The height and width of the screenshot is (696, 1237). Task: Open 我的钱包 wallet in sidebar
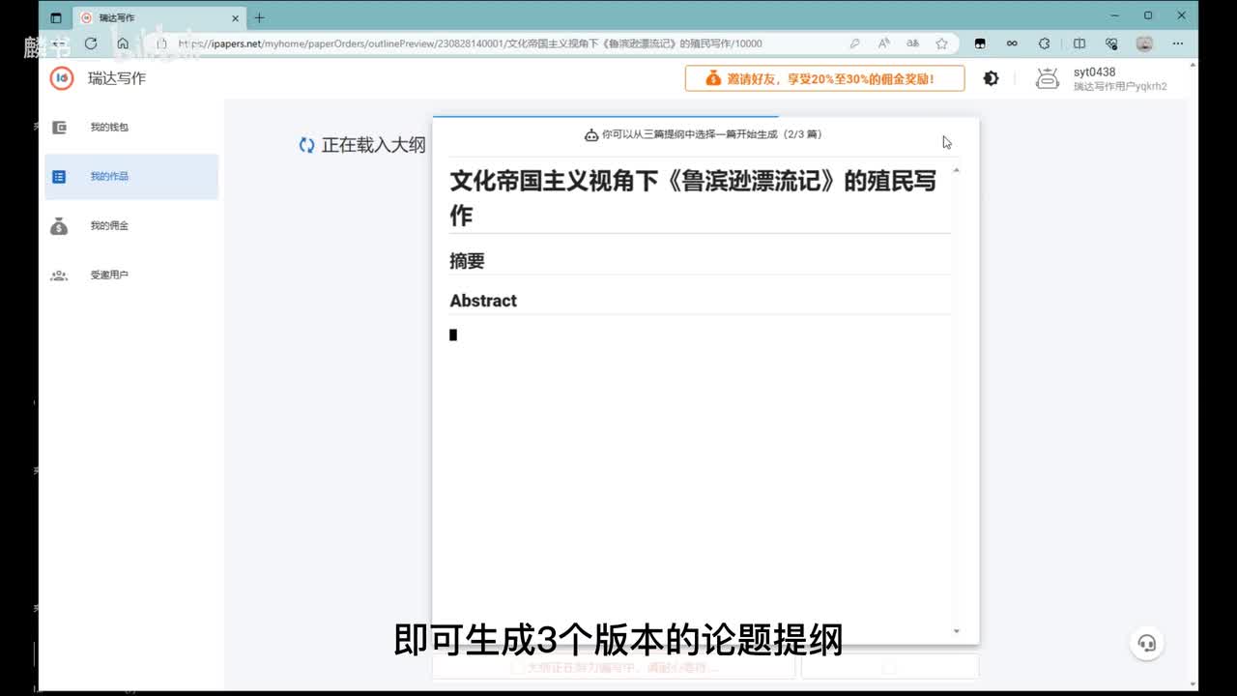(x=108, y=128)
